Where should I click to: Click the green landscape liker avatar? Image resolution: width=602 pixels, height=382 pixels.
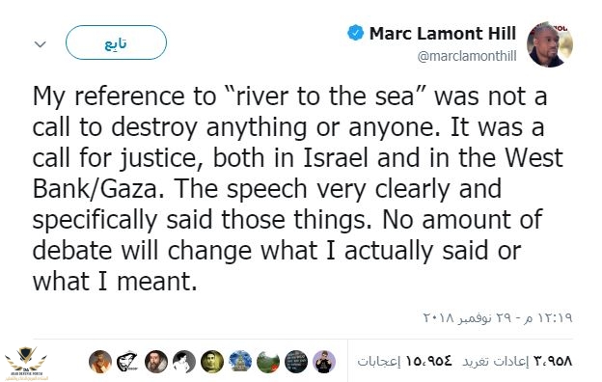point(268,362)
